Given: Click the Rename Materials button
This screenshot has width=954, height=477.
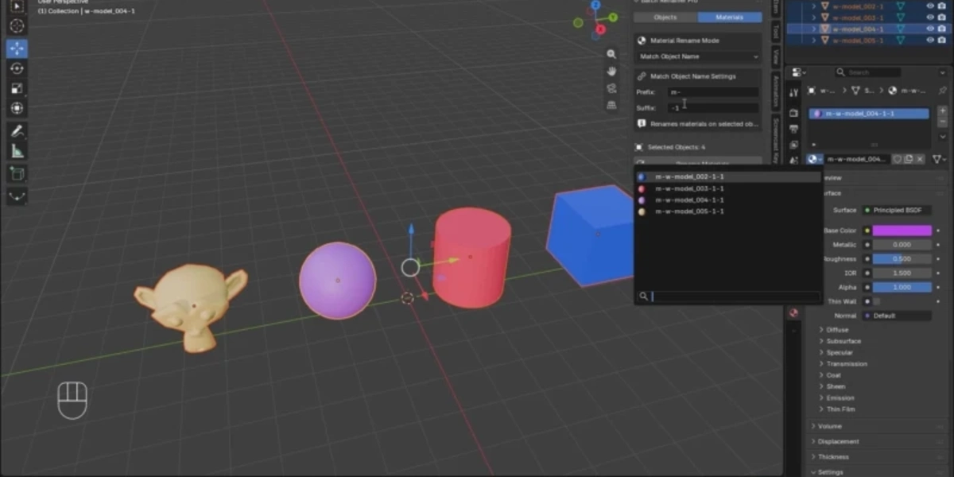Looking at the screenshot, I should 696,162.
